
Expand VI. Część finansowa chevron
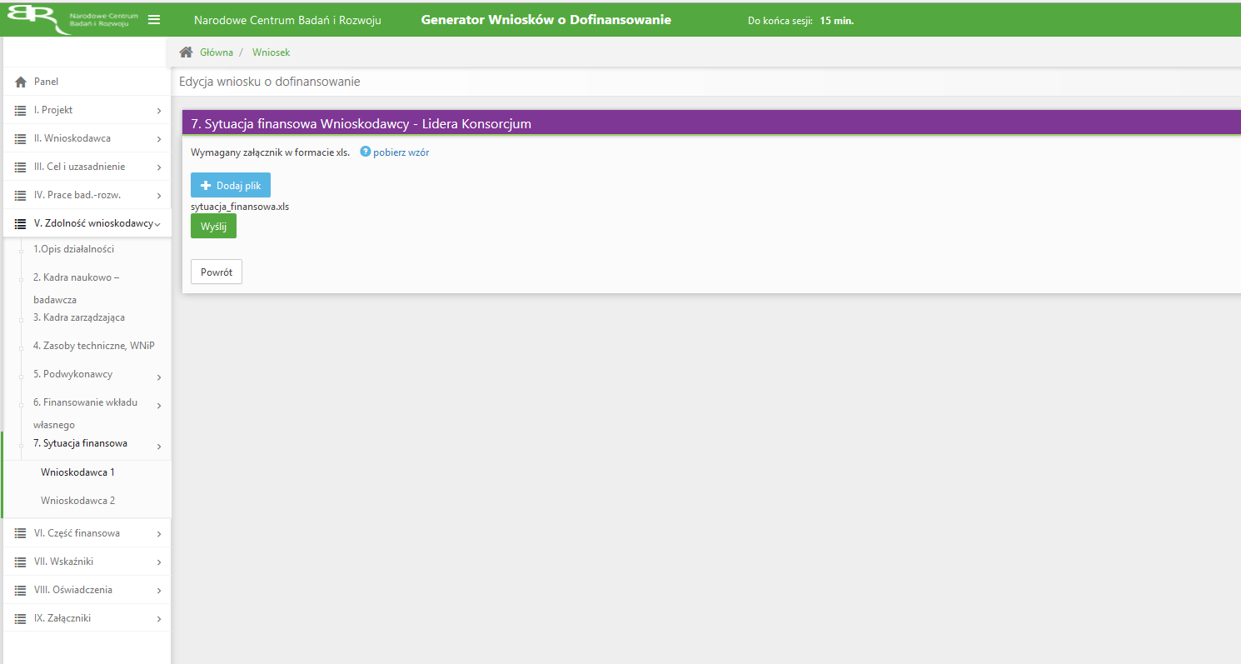(x=158, y=534)
